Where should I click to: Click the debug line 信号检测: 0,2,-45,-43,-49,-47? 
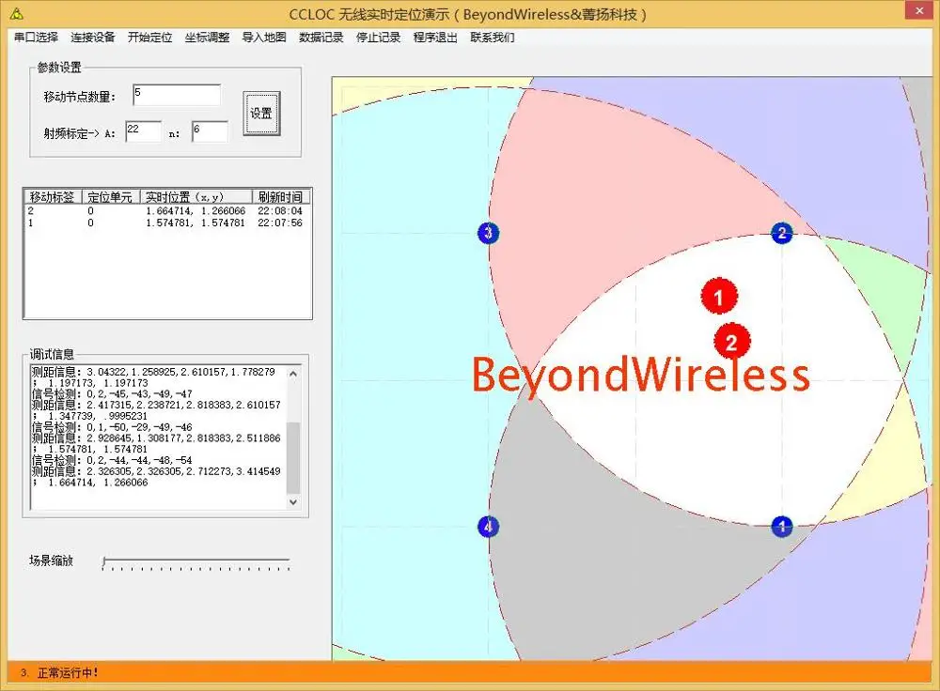click(x=112, y=394)
